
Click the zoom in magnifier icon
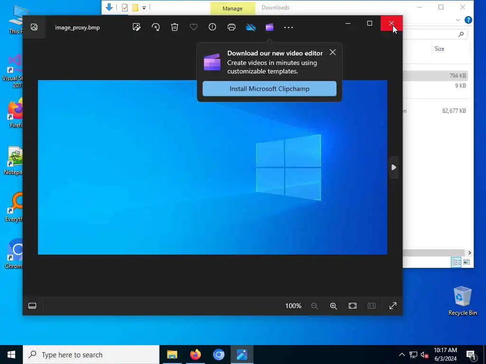click(334, 306)
